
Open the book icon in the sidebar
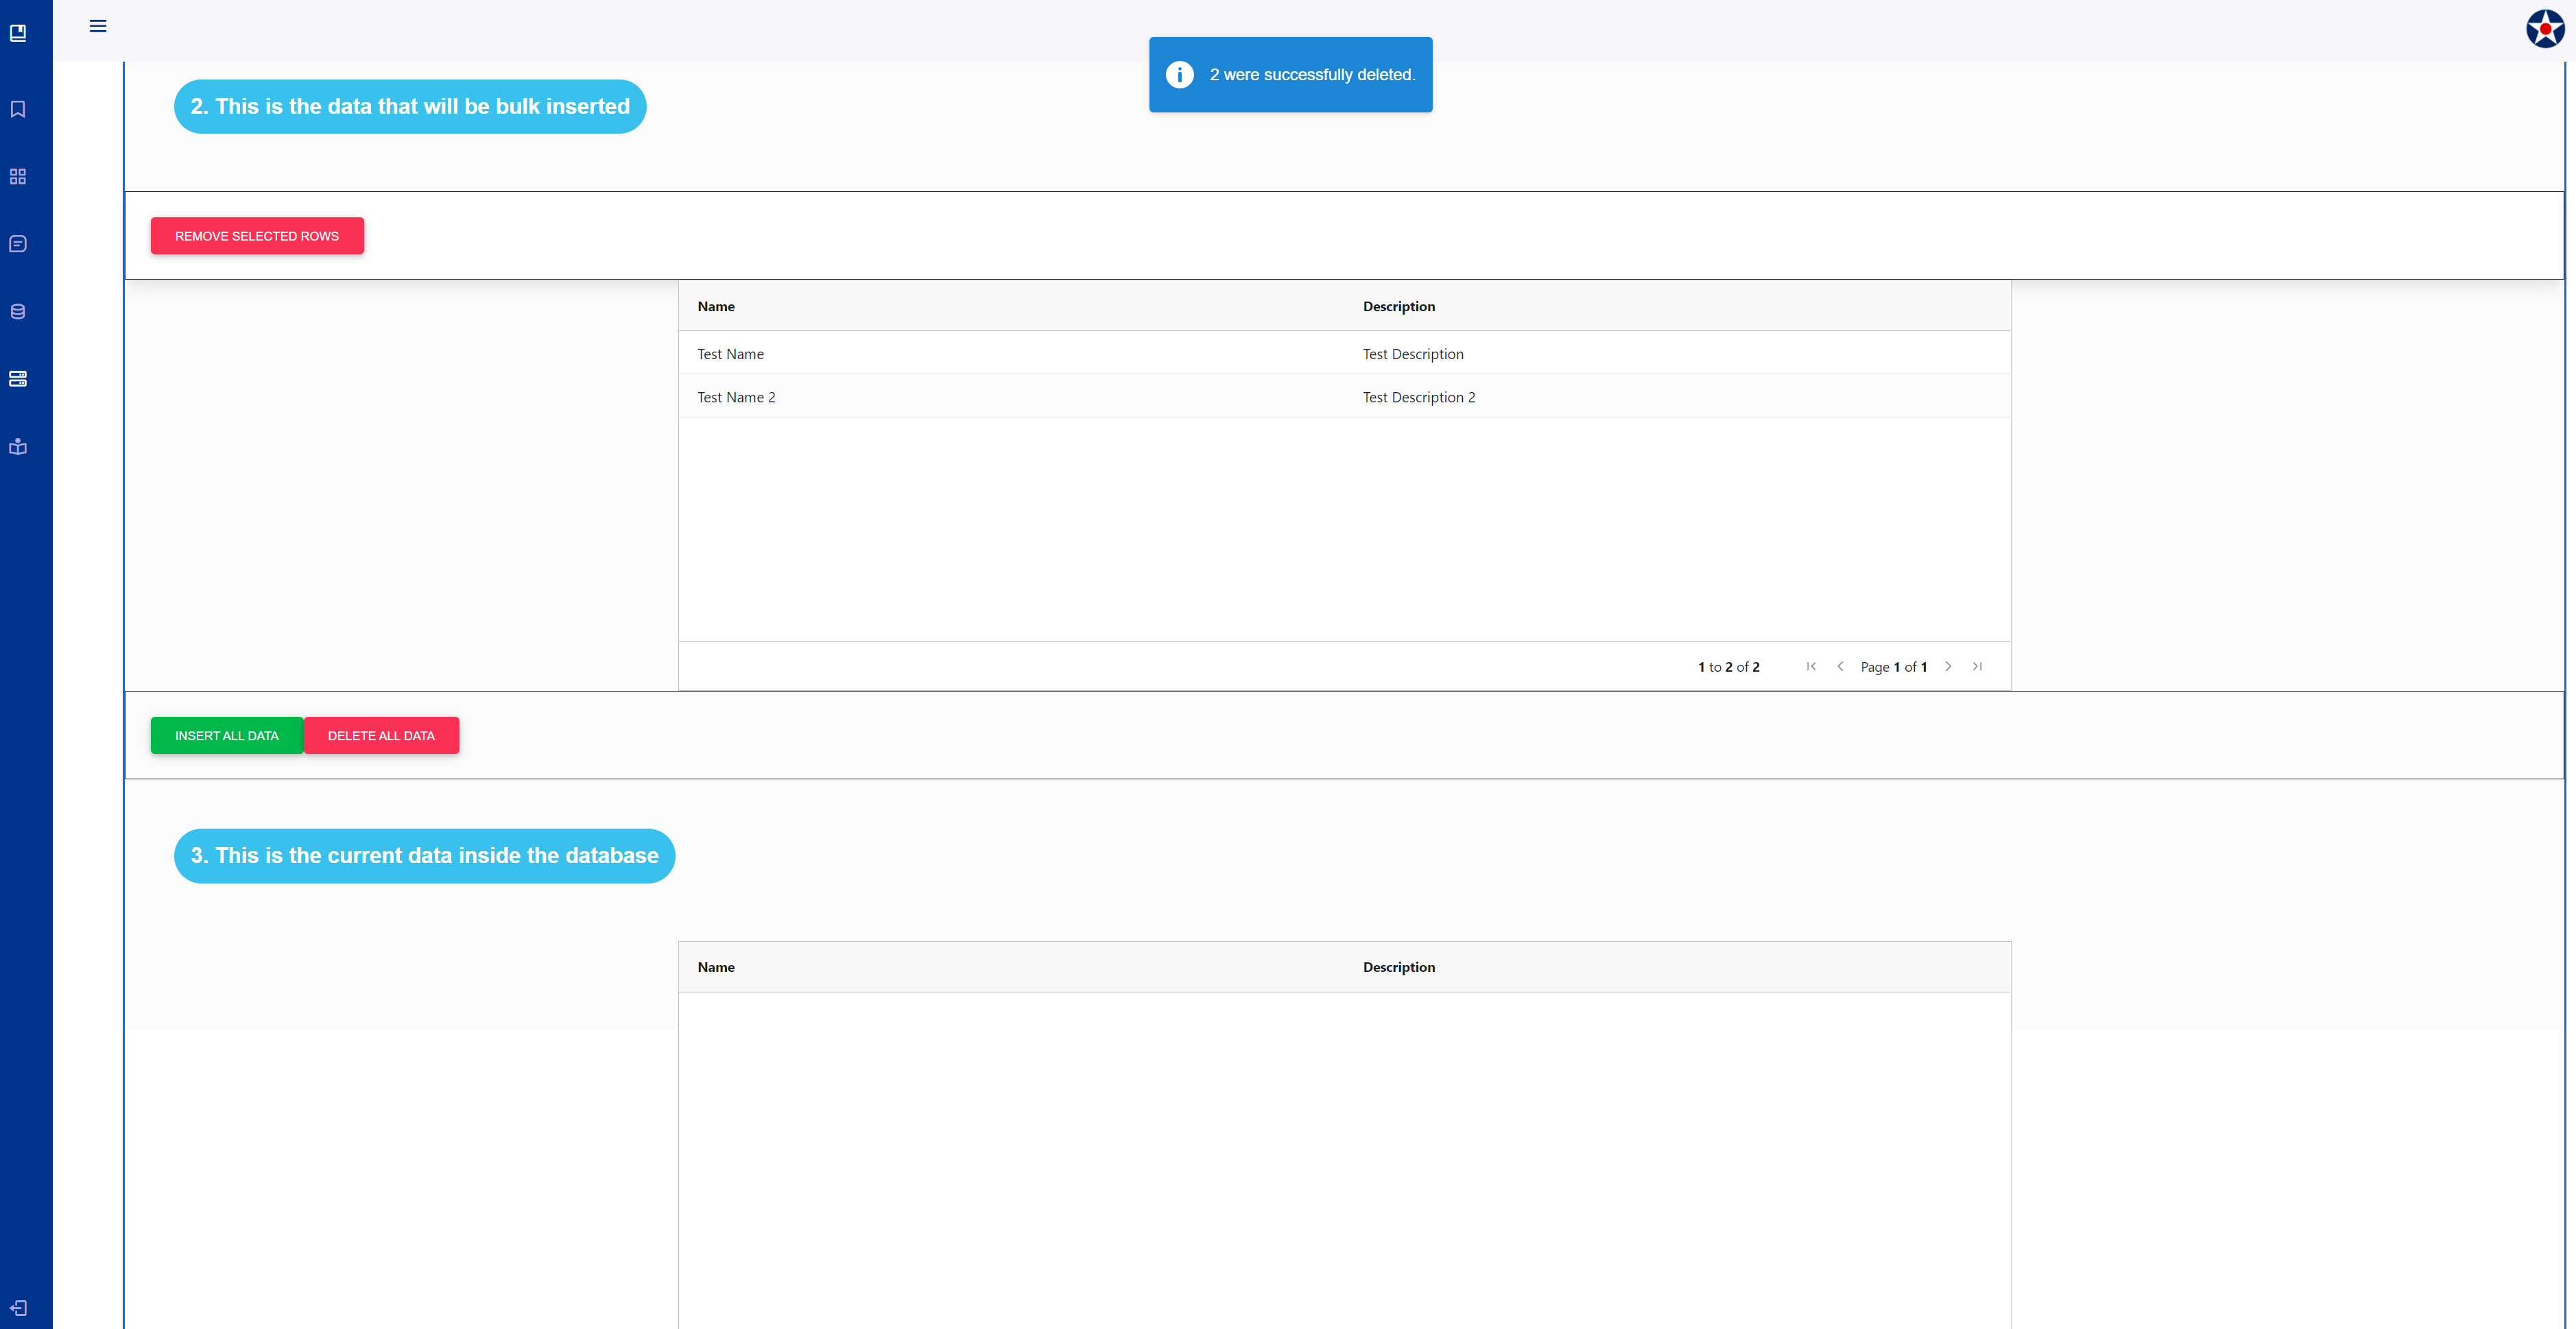coord(18,32)
